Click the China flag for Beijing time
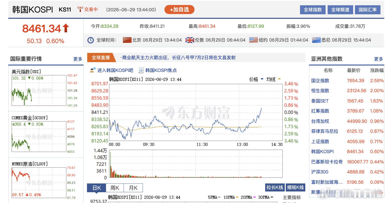 [127, 40]
